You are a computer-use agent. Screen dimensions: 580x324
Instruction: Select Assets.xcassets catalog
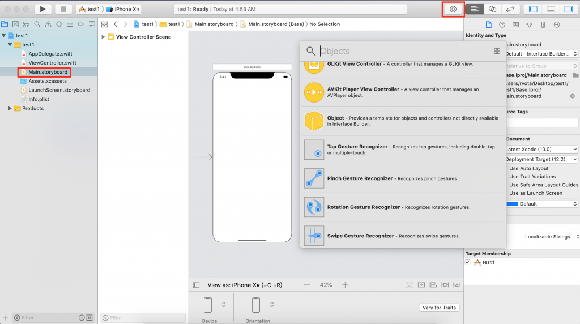[x=48, y=81]
